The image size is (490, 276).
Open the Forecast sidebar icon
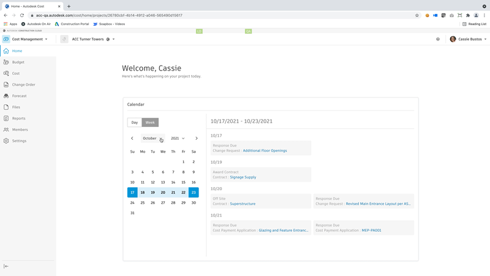[6, 96]
